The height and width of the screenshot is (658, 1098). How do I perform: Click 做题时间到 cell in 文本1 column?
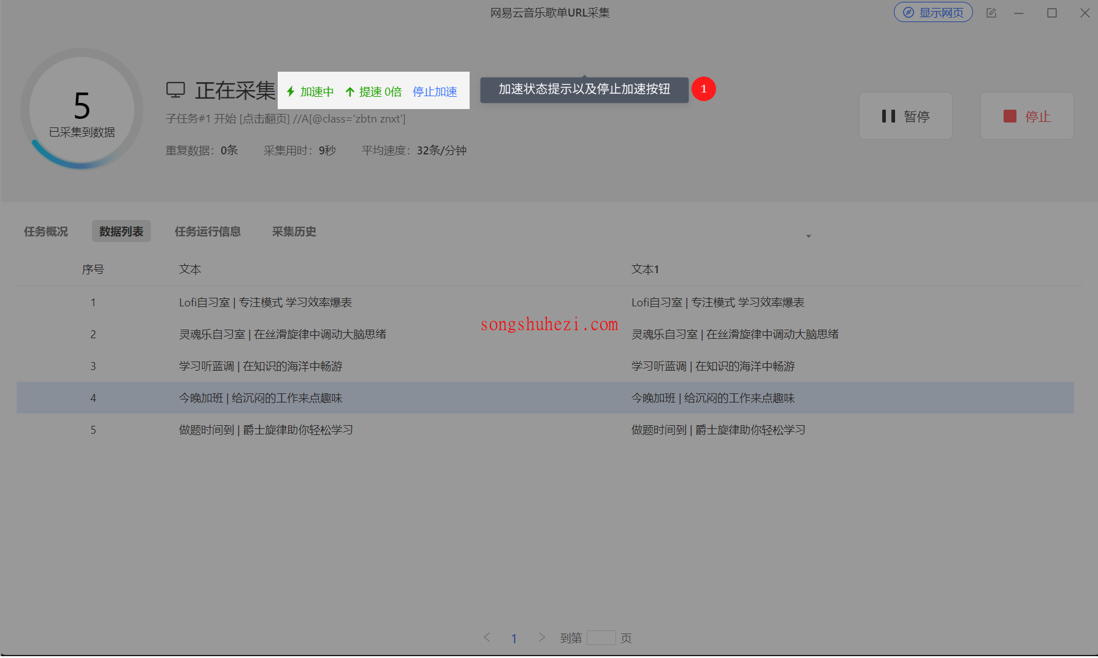point(719,429)
